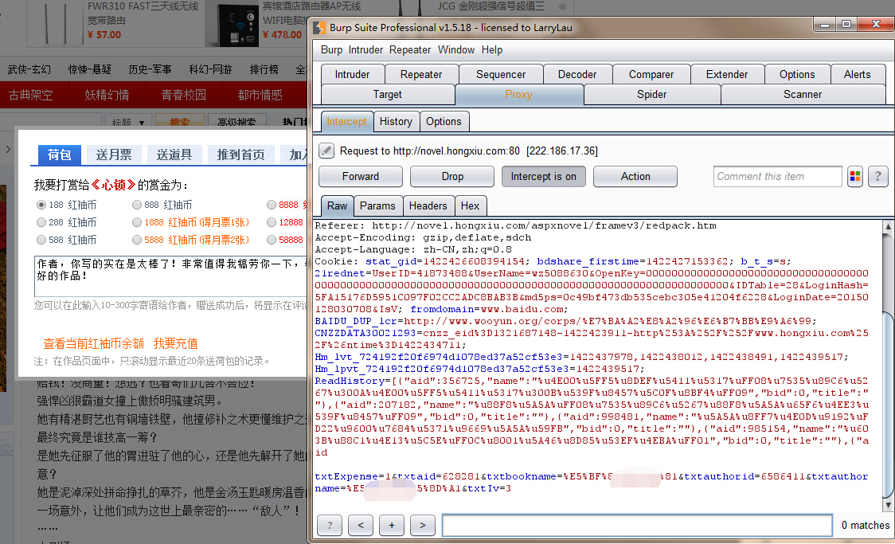Select the Raw request view tab
This screenshot has height=544, width=895.
338,205
